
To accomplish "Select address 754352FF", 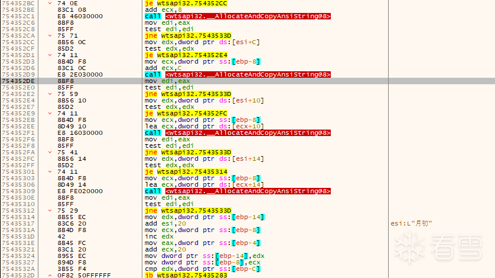I will [18, 166].
